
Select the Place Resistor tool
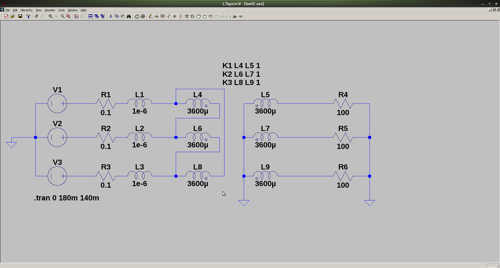[x=169, y=16]
